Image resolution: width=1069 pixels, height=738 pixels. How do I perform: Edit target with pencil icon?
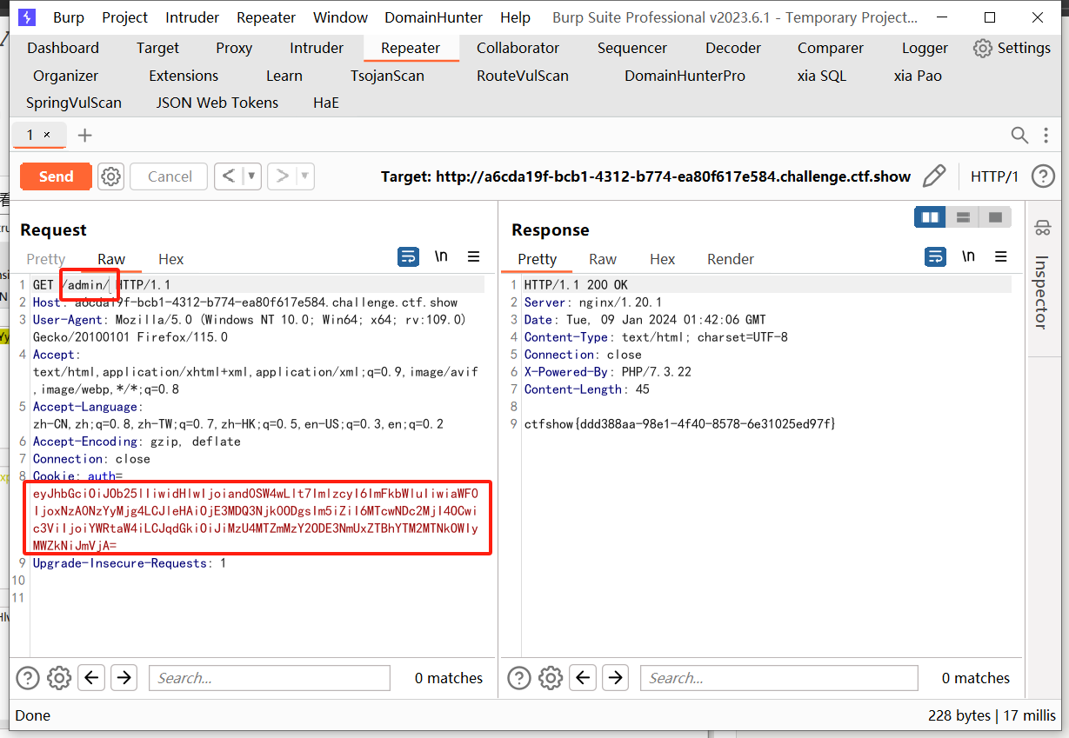pos(934,176)
